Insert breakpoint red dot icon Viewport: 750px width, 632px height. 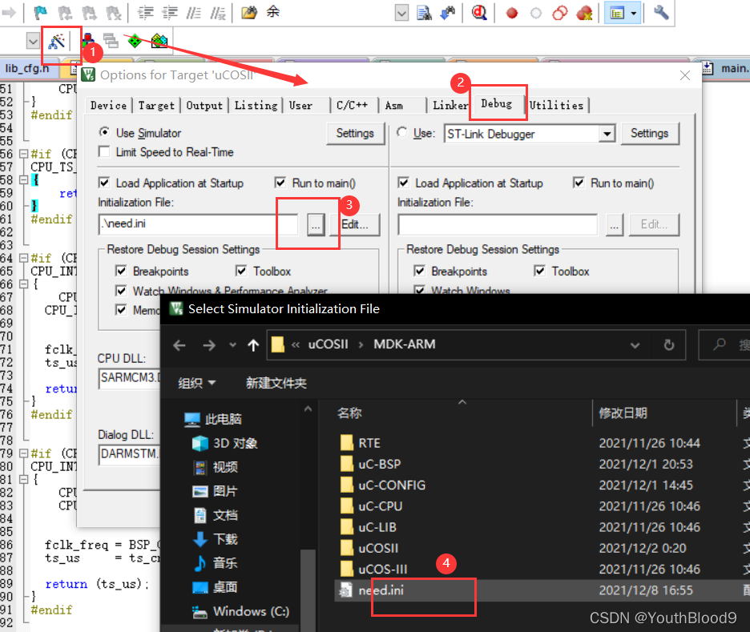tap(512, 13)
